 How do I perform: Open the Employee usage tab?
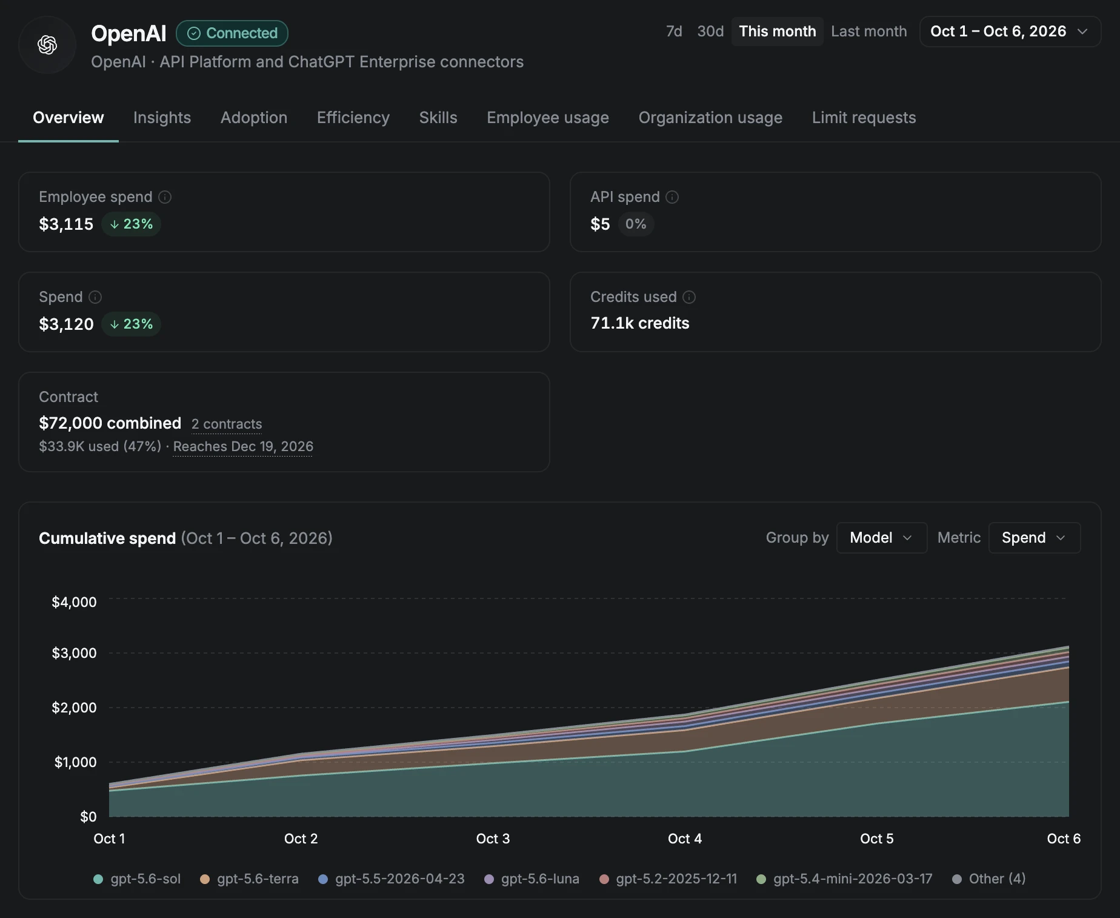548,118
